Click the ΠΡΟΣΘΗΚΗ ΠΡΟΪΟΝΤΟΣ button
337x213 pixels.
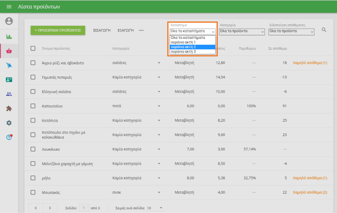(x=58, y=30)
